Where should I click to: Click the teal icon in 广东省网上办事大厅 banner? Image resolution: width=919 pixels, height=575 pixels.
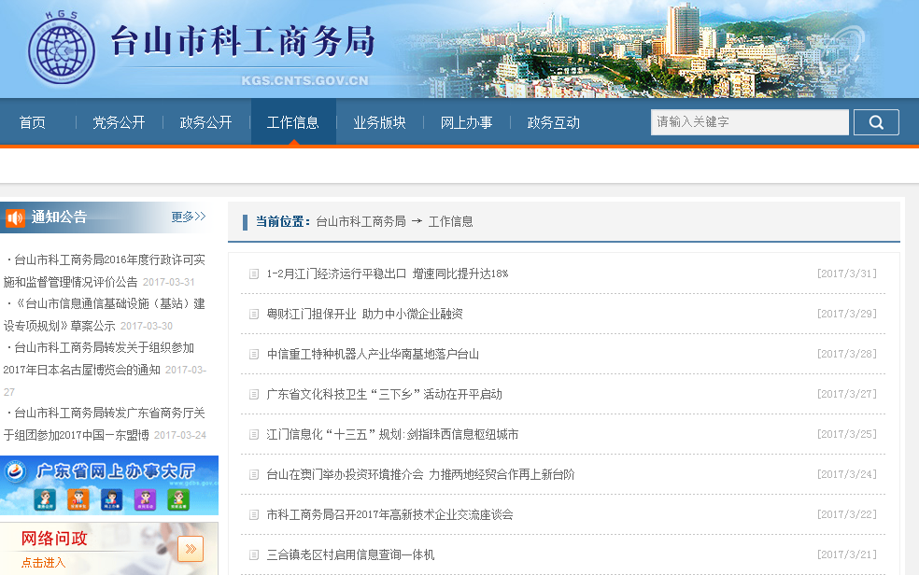[45, 500]
